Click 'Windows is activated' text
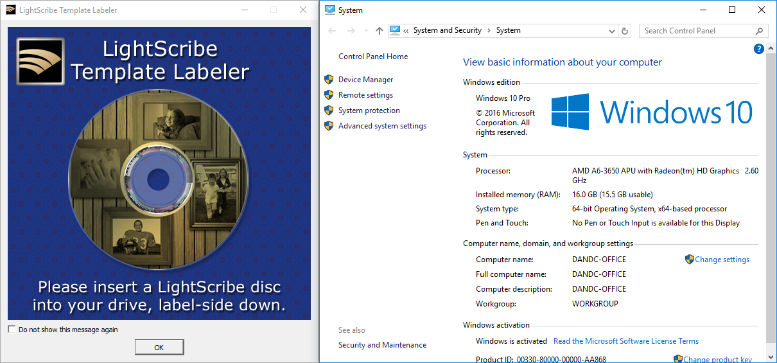Screen dimensions: 777x363 pos(511,341)
